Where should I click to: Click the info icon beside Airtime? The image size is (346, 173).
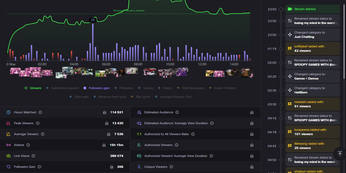click(x=28, y=145)
